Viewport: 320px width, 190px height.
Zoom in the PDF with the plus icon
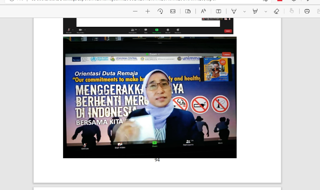pyautogui.click(x=148, y=11)
